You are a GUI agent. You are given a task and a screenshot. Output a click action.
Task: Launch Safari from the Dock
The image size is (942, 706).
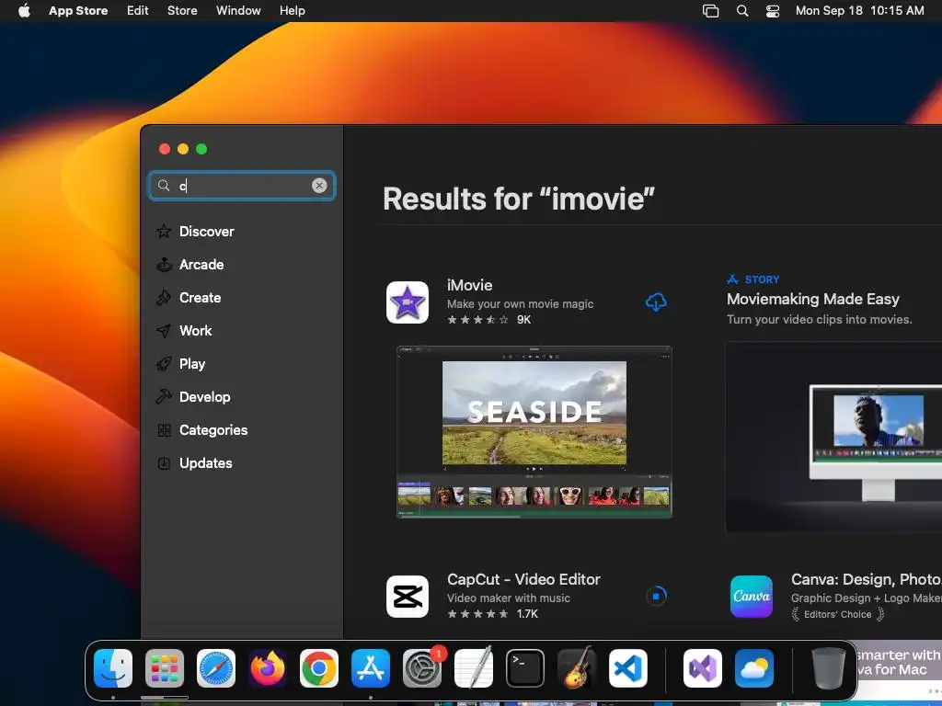(x=216, y=668)
